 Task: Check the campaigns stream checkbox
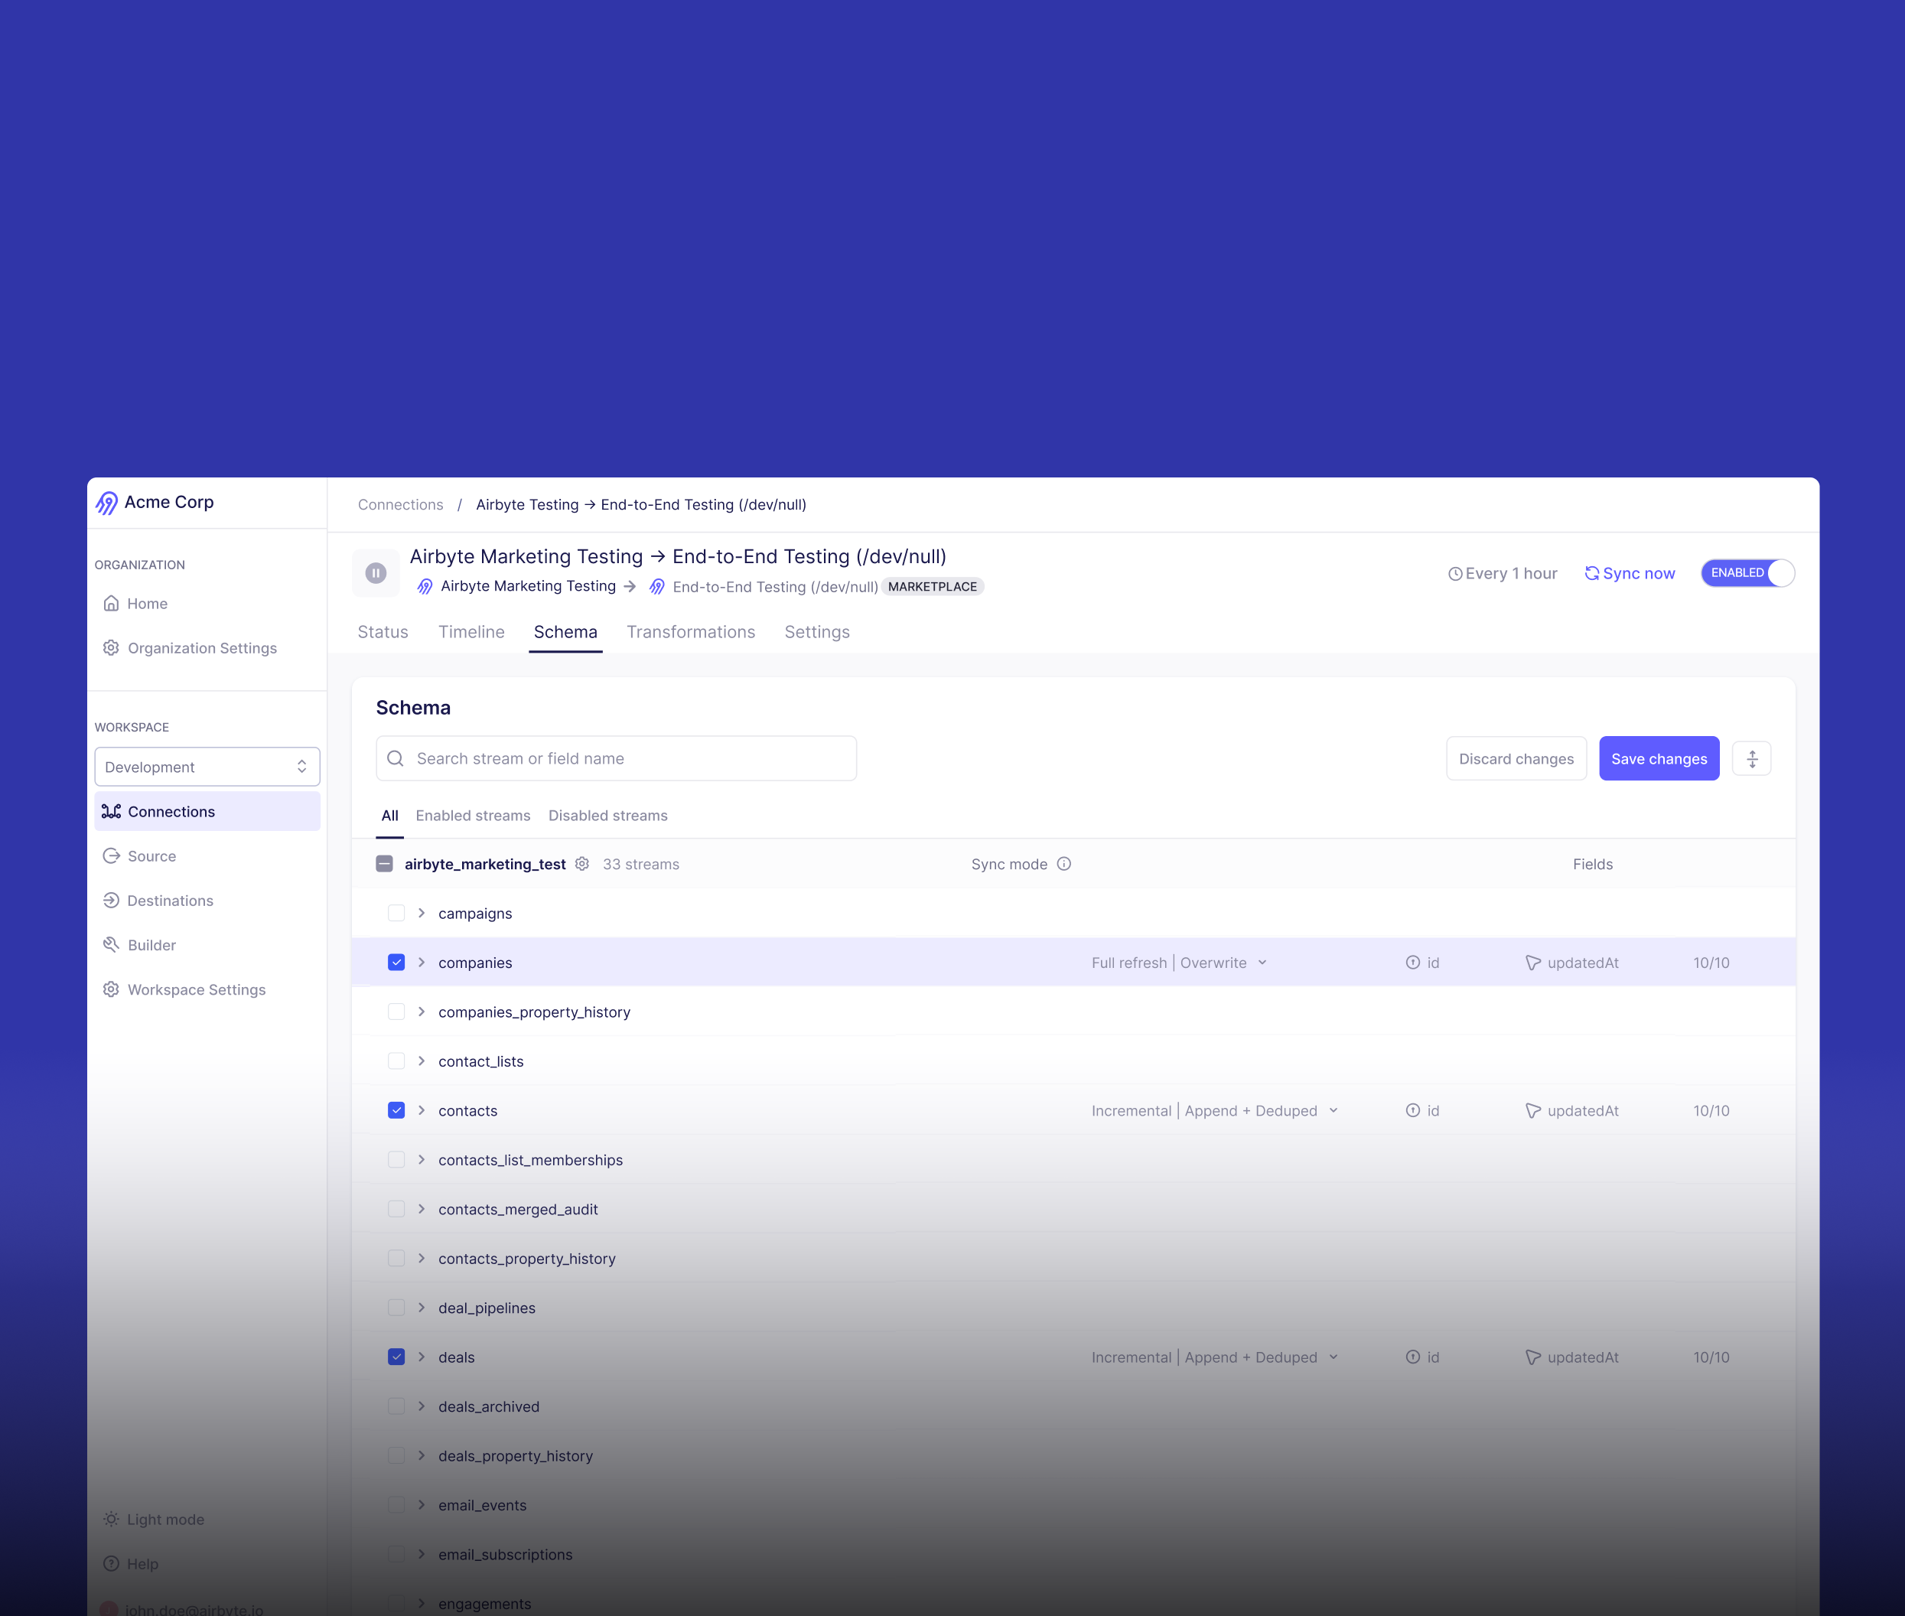coord(396,914)
